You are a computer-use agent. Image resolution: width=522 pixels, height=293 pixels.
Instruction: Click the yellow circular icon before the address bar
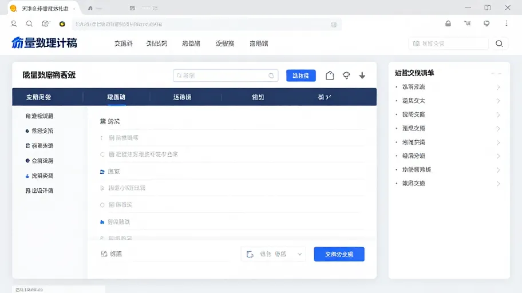click(62, 24)
